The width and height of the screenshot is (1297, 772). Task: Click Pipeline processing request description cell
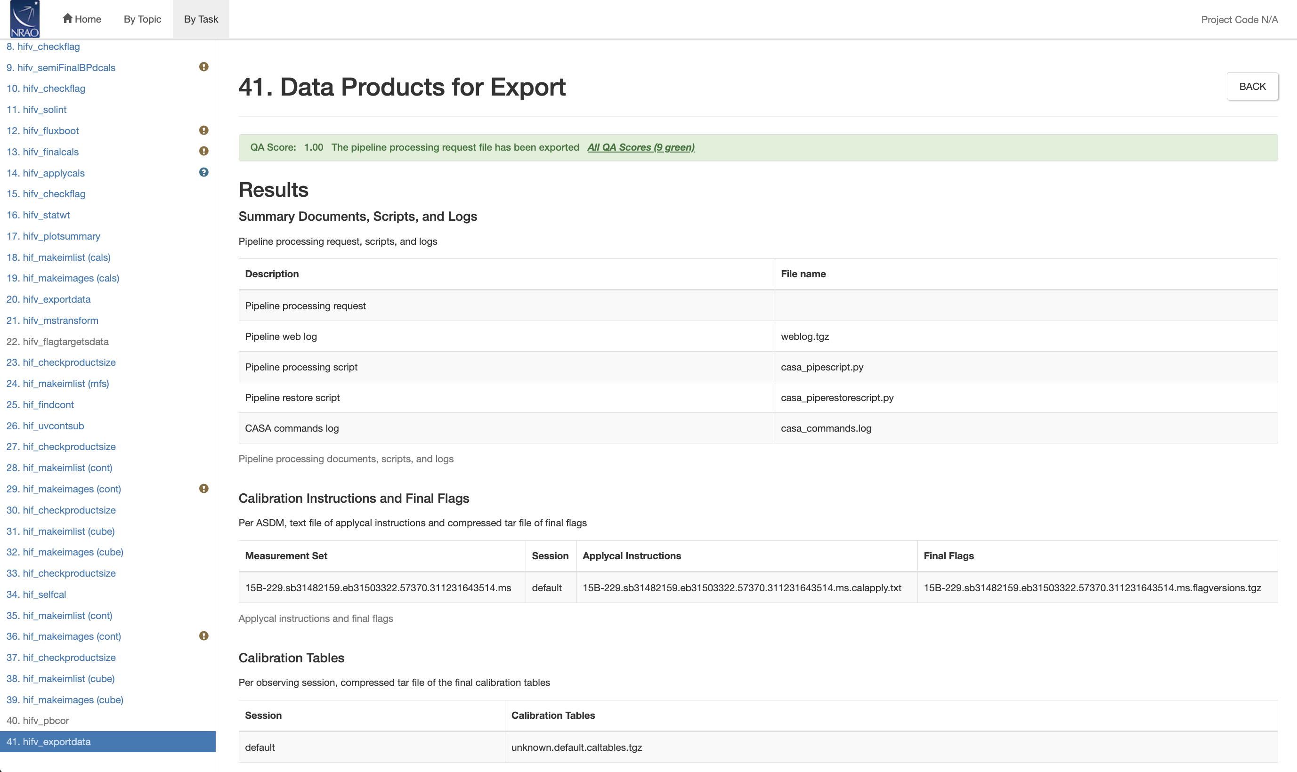tap(506, 306)
